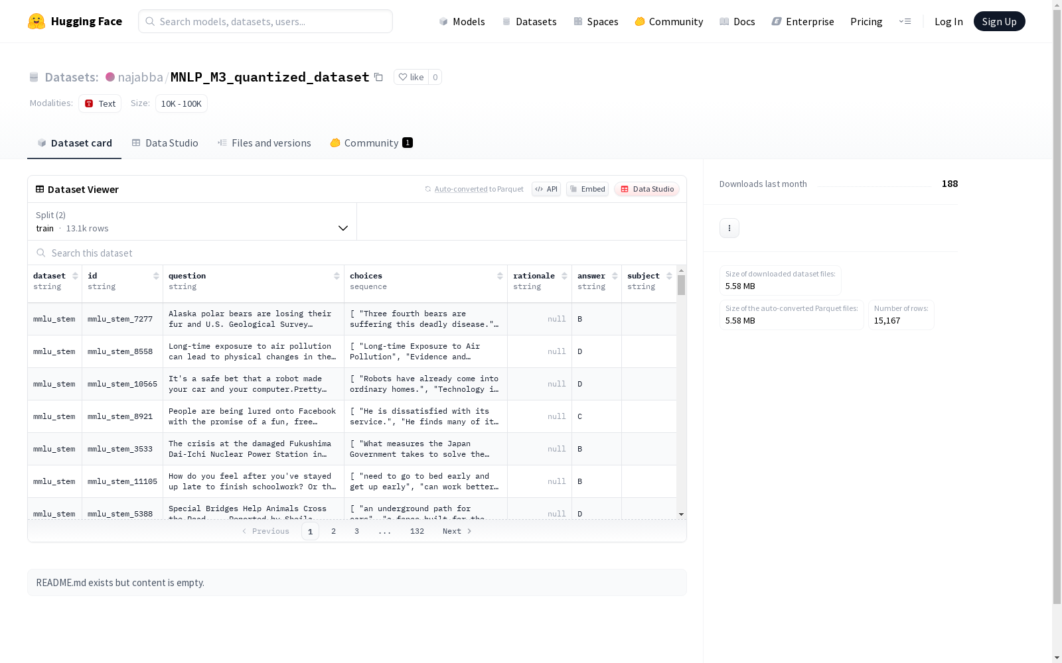Select the mmlu_stem_8921 id cell
This screenshot has height=663, width=1062.
pos(122,416)
